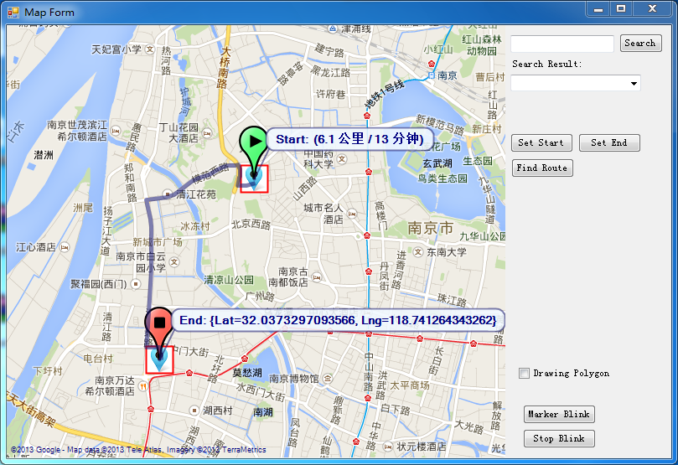
Task: Click the End Lat/Lng tooltip label
Action: 338,320
